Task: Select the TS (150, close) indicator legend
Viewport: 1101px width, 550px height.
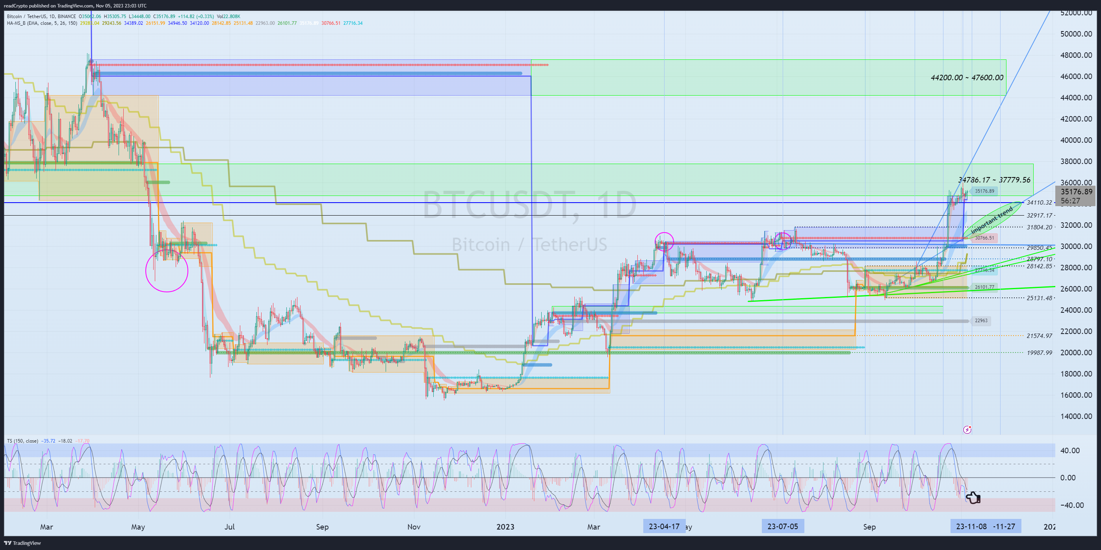Action: 22,441
